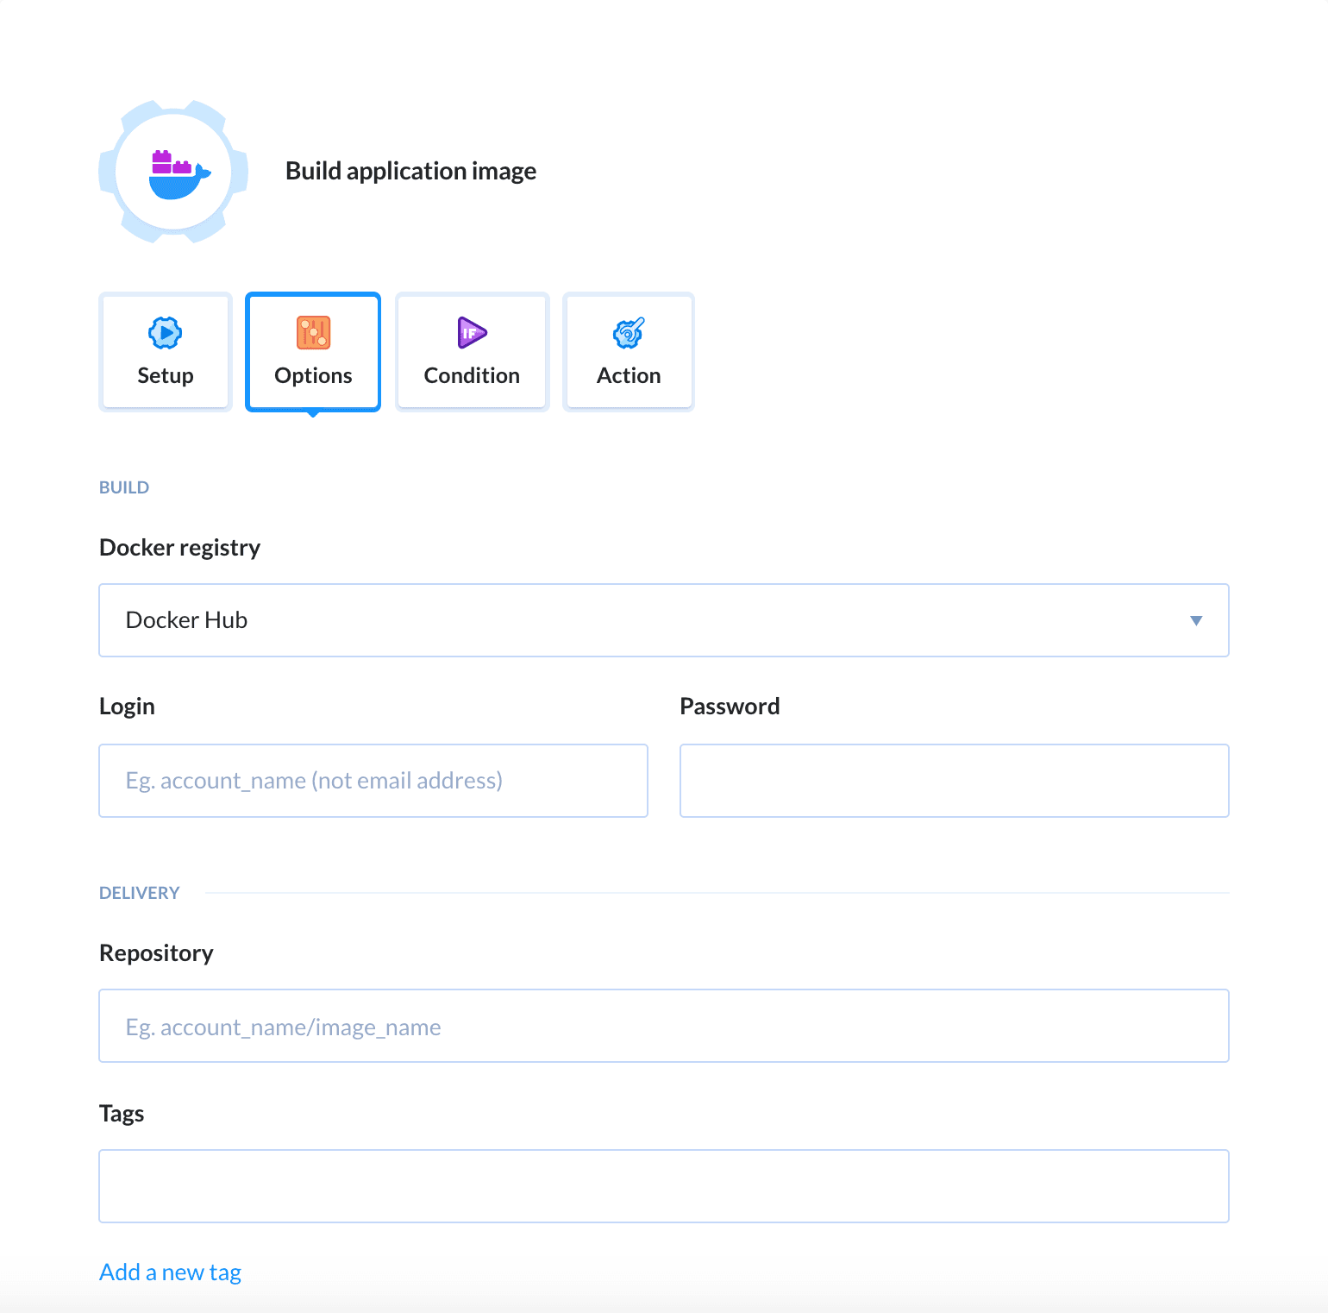Screen dimensions: 1328x1313
Task: Open the Condition tab
Action: click(x=472, y=352)
